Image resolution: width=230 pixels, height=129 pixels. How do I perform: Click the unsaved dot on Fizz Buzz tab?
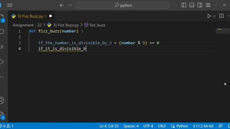(50, 16)
